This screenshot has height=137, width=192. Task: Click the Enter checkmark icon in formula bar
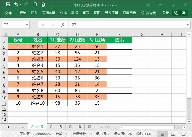coord(53,25)
